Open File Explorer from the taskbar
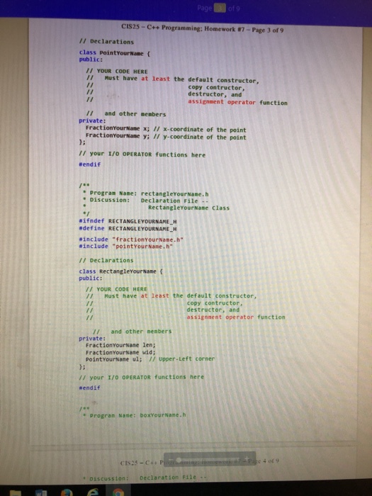 (16, 492)
